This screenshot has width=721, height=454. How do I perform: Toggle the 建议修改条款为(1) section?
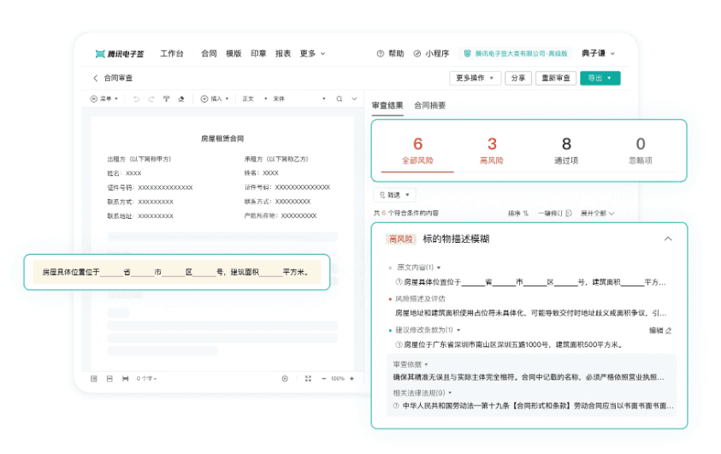pyautogui.click(x=428, y=330)
